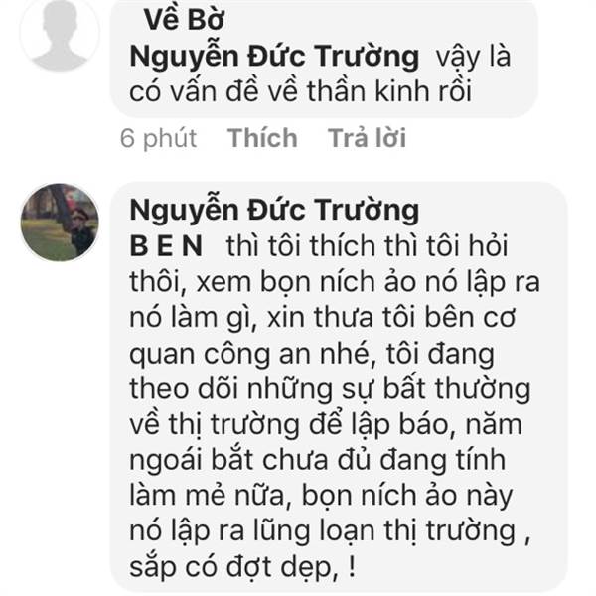Open the 6 phút timestamp link
This screenshot has height=596, width=596.
click(158, 138)
